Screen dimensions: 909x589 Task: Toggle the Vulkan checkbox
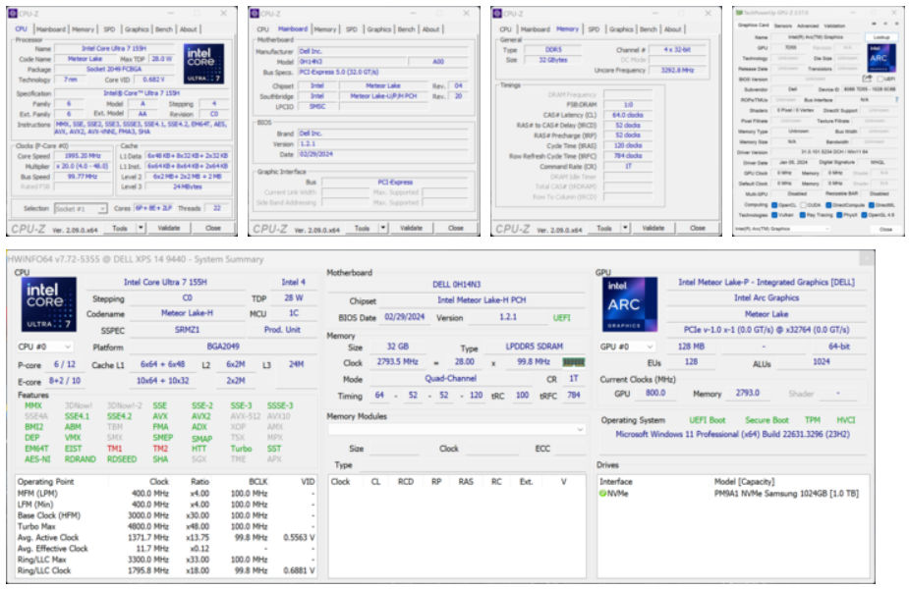point(774,215)
